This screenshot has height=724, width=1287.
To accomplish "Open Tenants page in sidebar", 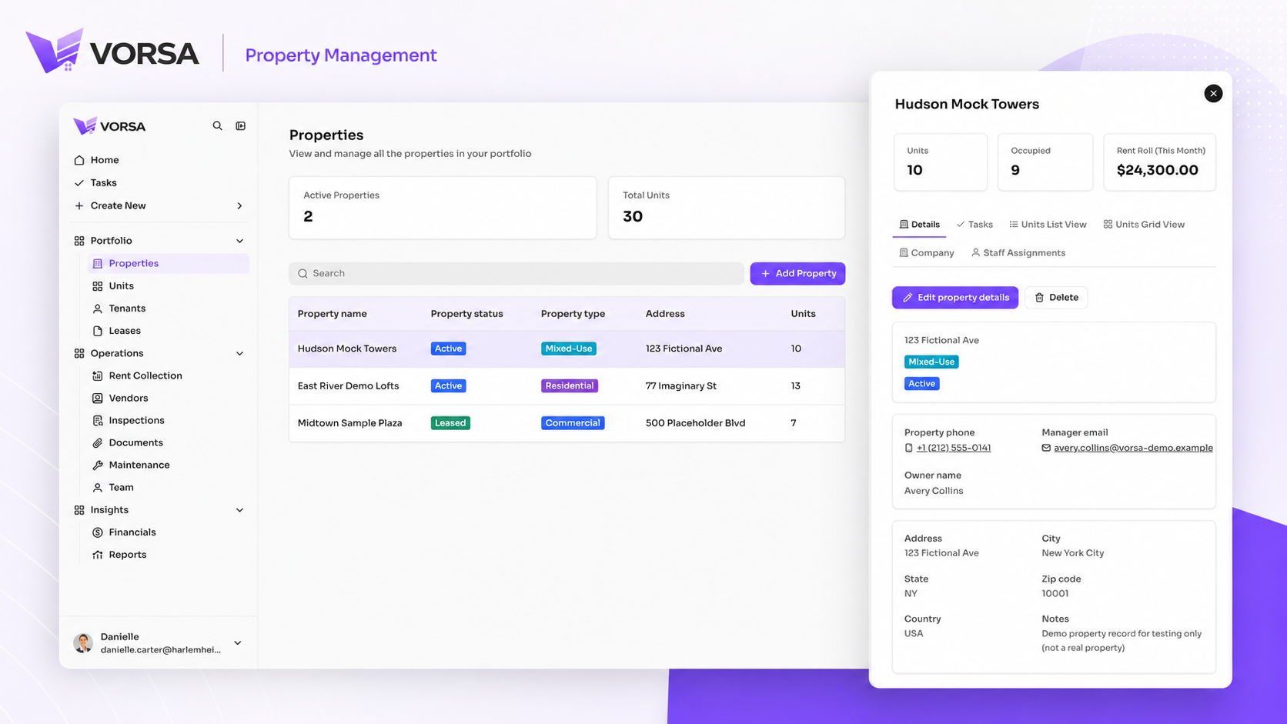I will point(127,308).
